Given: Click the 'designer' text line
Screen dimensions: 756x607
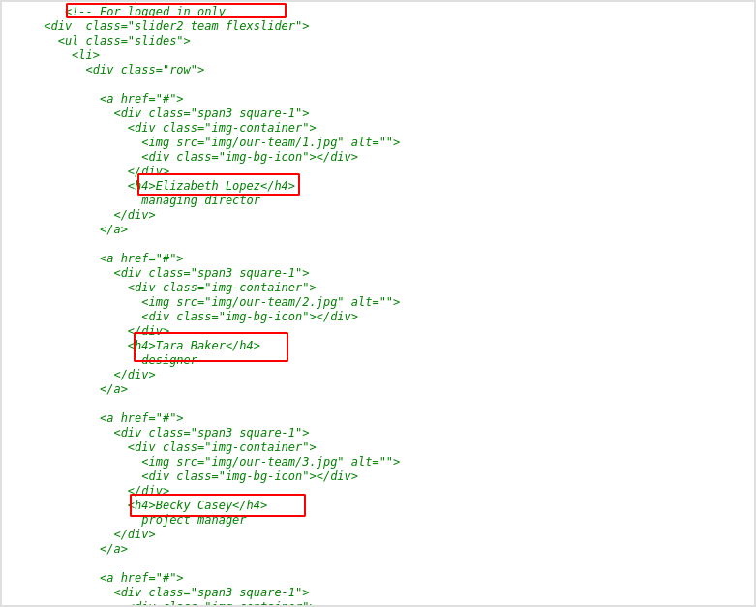Looking at the screenshot, I should click(x=169, y=360).
